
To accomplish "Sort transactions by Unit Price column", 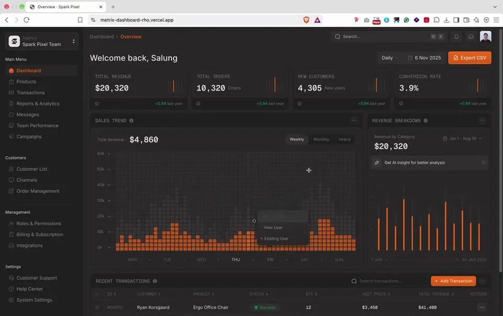I will click(376, 294).
